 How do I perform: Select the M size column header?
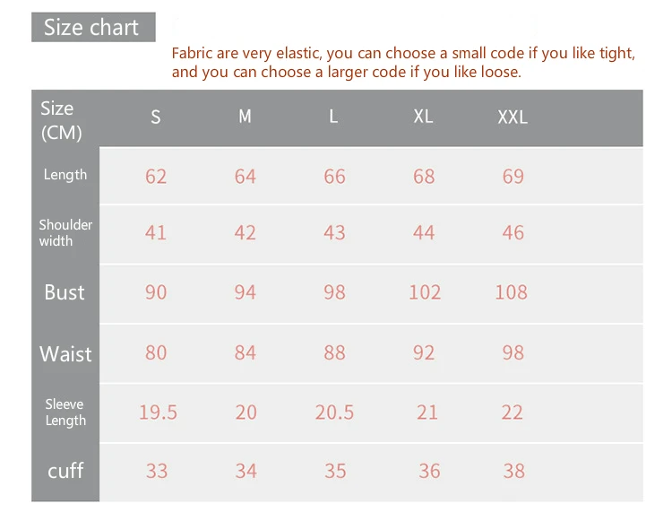(x=245, y=117)
